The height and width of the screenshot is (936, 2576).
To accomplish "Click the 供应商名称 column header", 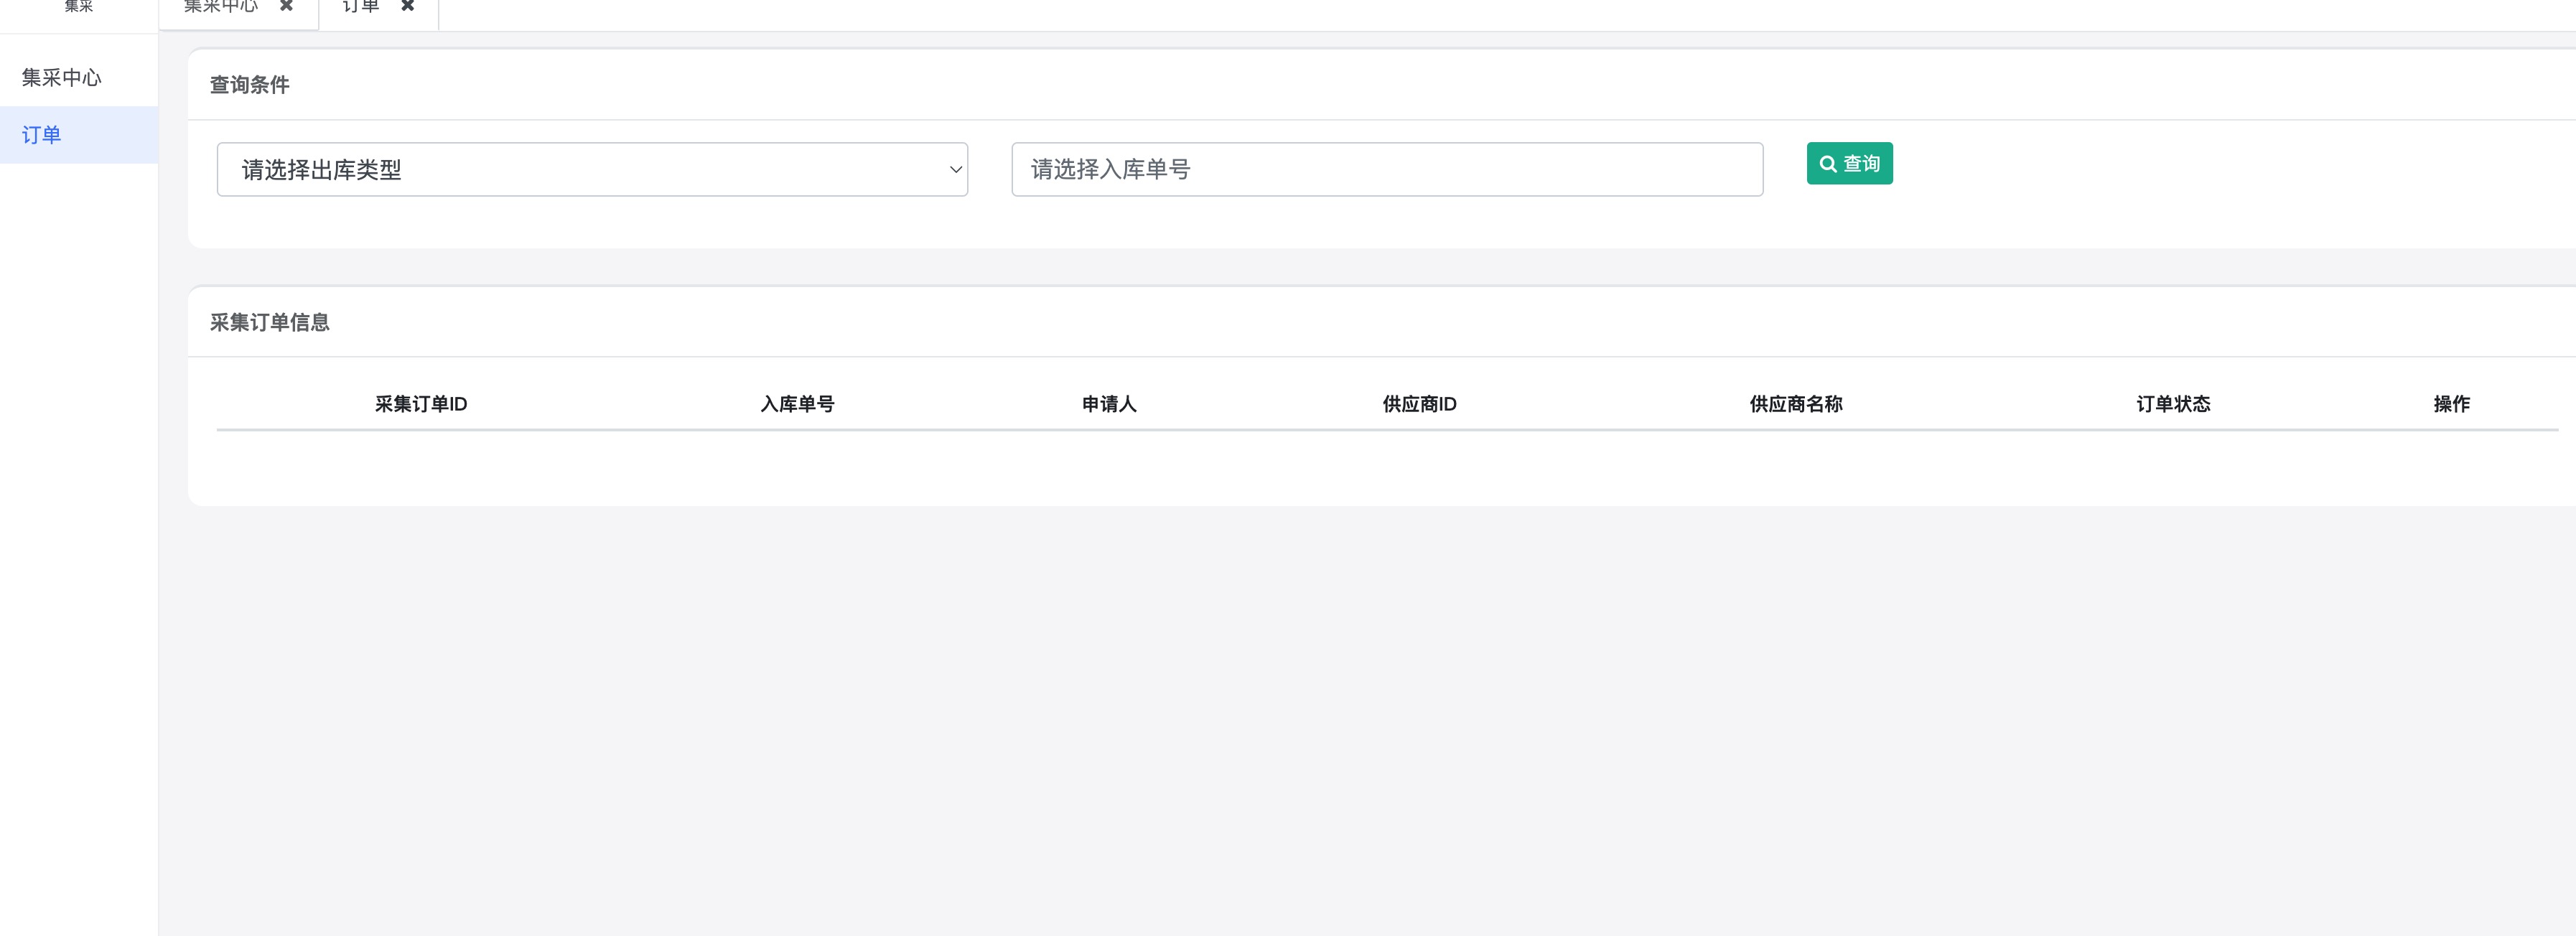I will click(1796, 404).
